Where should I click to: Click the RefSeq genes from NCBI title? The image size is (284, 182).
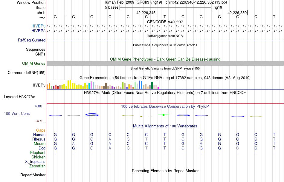click(x=165, y=36)
